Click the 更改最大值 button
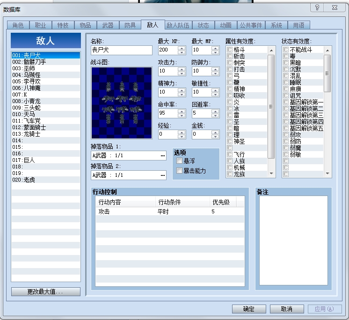349x320 pixels. coord(46,291)
